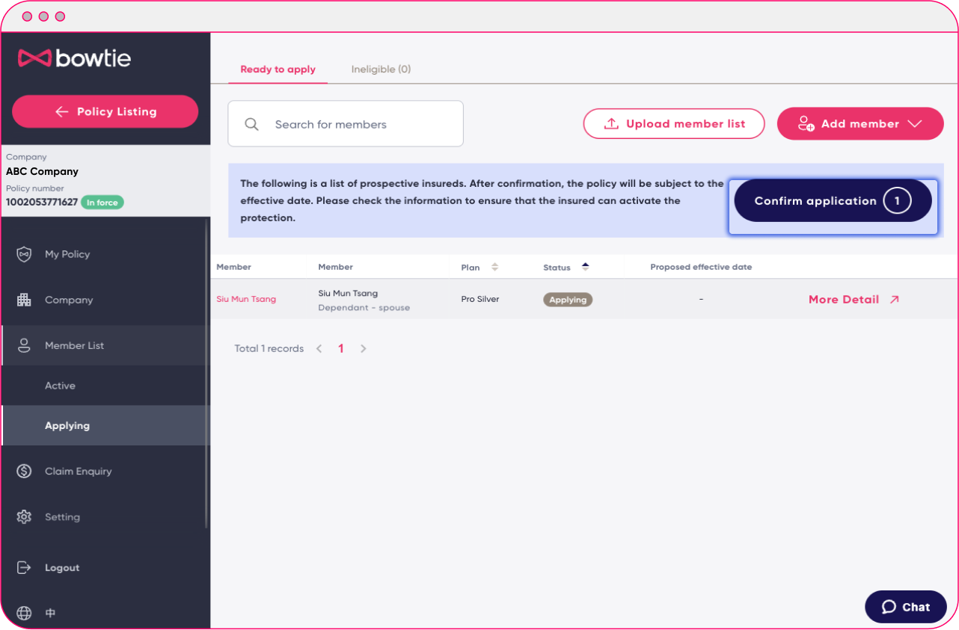Click ABC Company name text
959x630 pixels.
pos(42,171)
